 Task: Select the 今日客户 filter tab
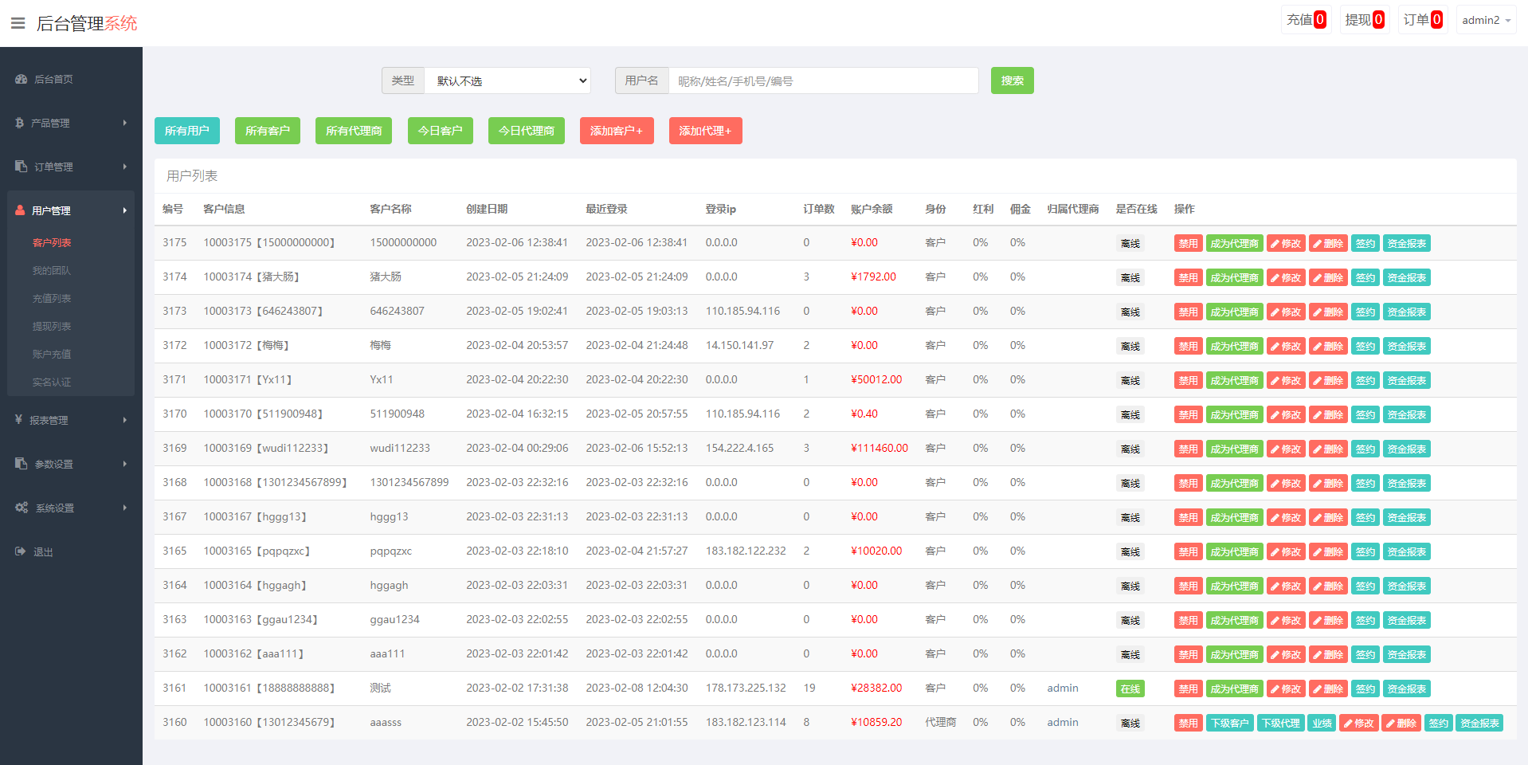pos(440,131)
